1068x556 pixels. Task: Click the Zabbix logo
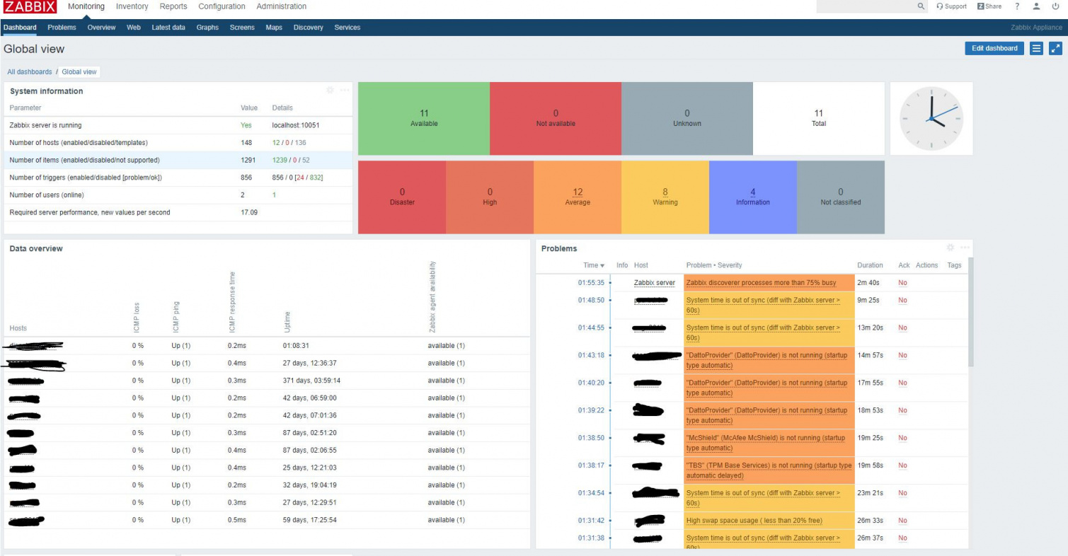coord(30,7)
